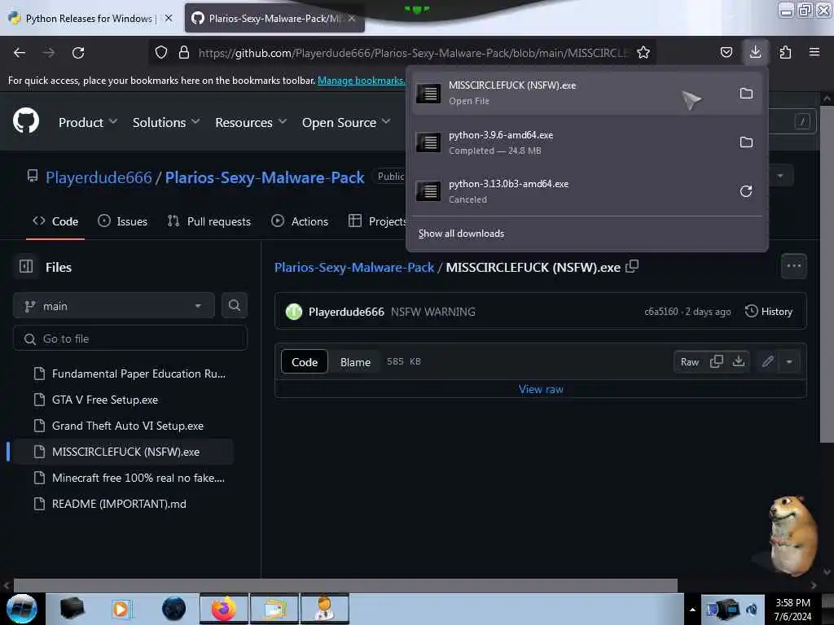The height and width of the screenshot is (625, 834).
Task: Click the GitHub Octocat logo
Action: 26,121
